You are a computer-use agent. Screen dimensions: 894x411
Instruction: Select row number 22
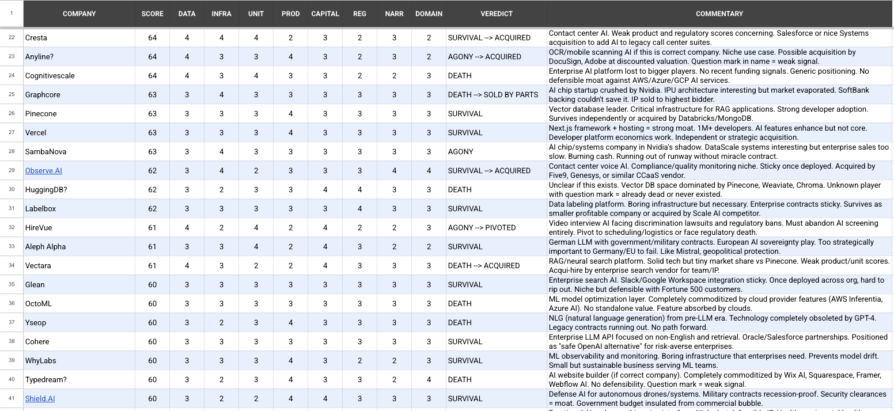(12, 38)
